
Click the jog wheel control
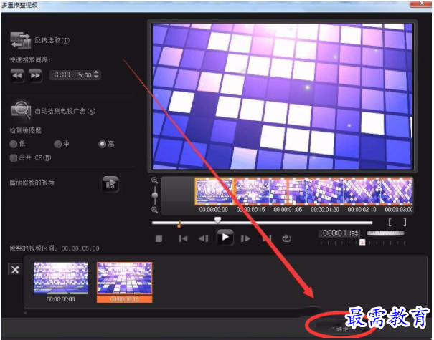[x=385, y=233]
